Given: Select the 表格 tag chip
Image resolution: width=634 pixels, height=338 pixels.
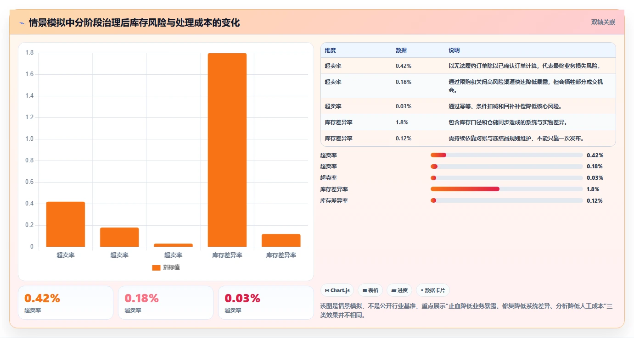Looking at the screenshot, I should coord(370,290).
